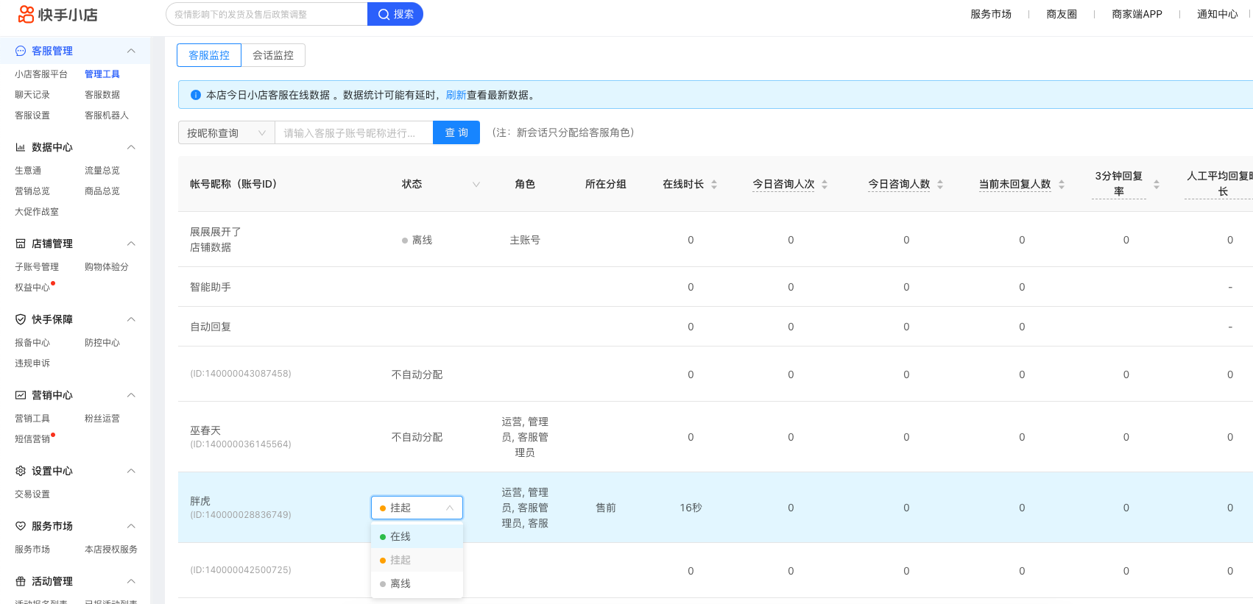Screen dimensions: 1253x604
Task: Click the Kuaishou shop logo icon
Action: click(x=27, y=14)
